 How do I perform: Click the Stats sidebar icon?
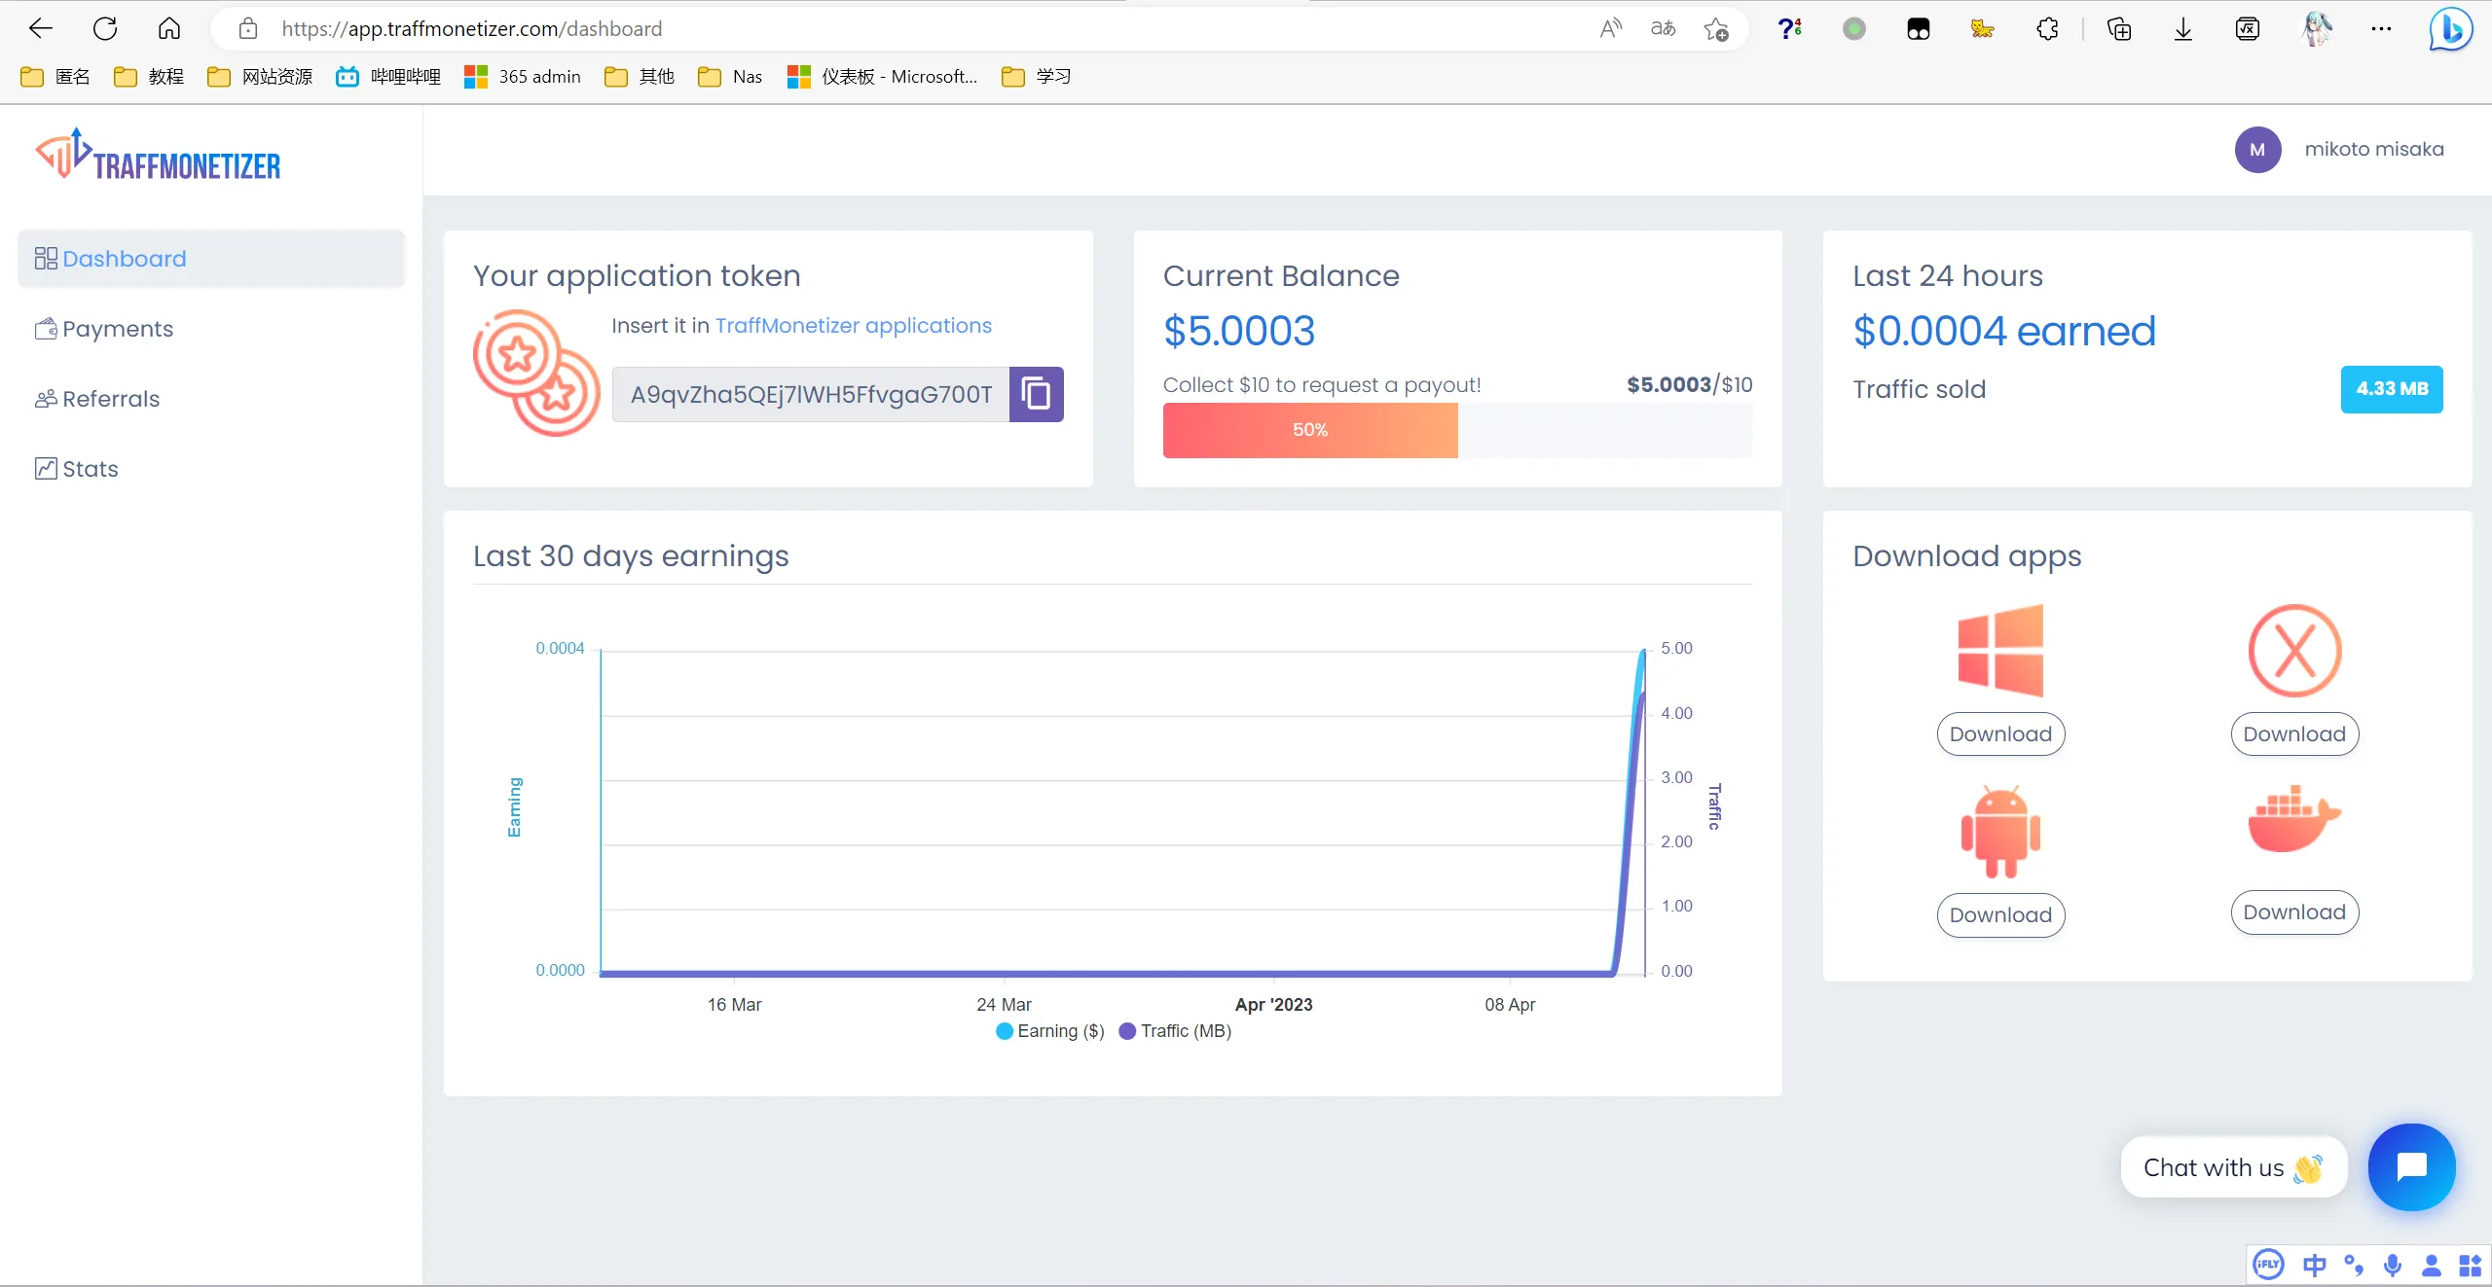pos(46,468)
